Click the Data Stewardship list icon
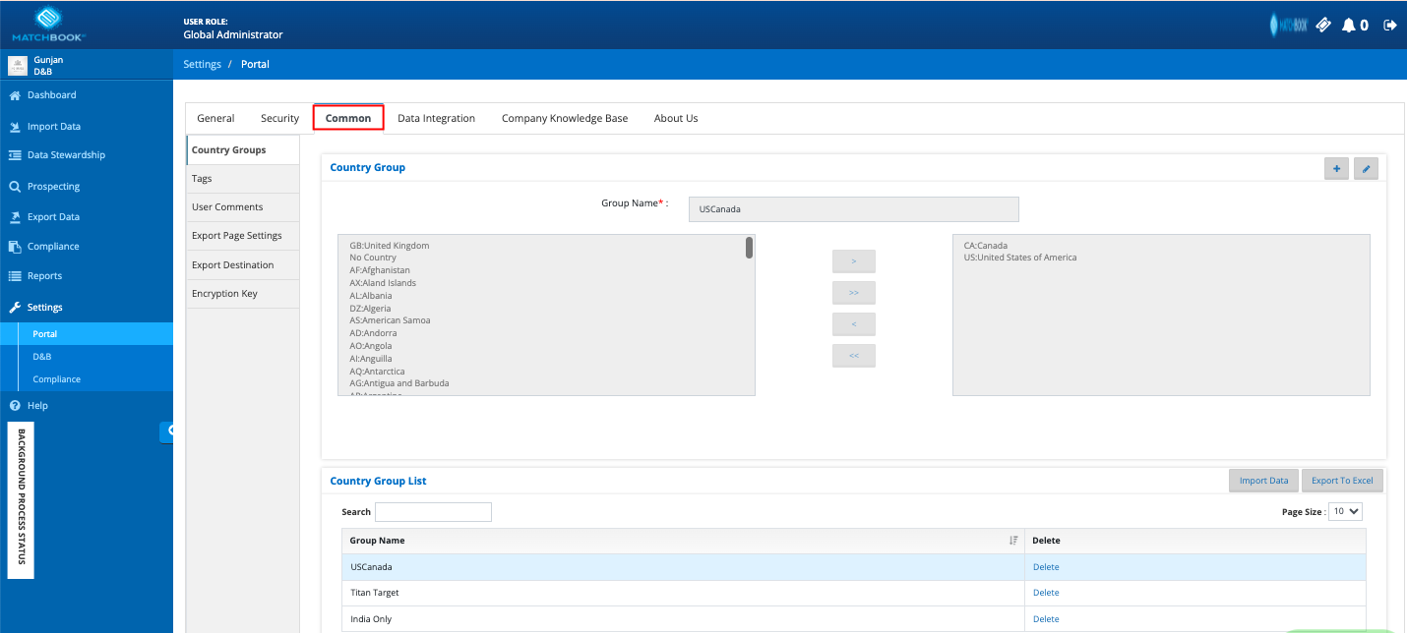 (15, 155)
